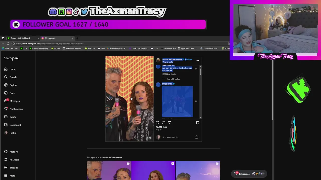Click the browser address bar
This screenshot has height=180, width=321.
click(120, 43)
